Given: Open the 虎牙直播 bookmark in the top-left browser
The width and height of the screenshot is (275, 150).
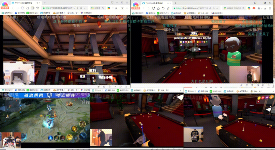Looking at the screenshot, I should coord(59,13).
